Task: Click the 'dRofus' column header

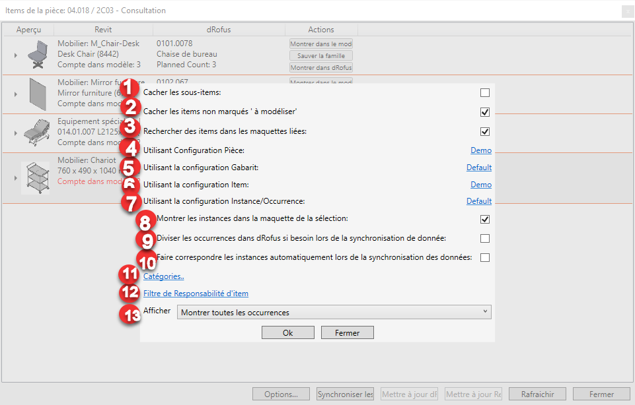Action: click(219, 30)
